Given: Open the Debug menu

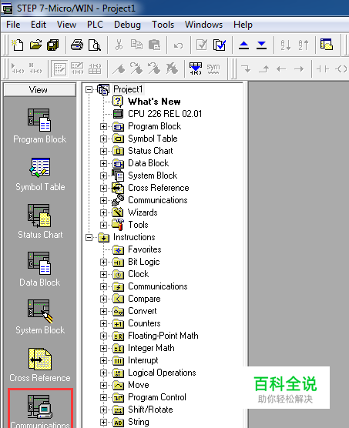Looking at the screenshot, I should pos(127,25).
